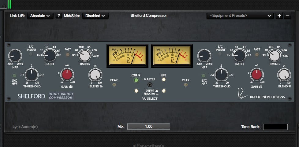Click the left PEAK indicator light
Viewport: 299px width, 147px height.
tap(114, 85)
